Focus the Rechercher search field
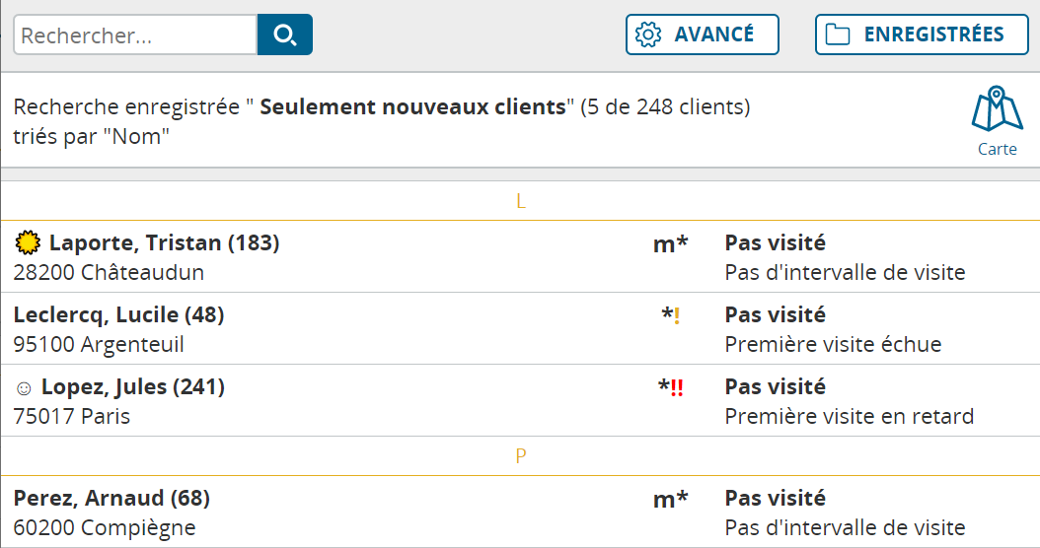 point(134,35)
